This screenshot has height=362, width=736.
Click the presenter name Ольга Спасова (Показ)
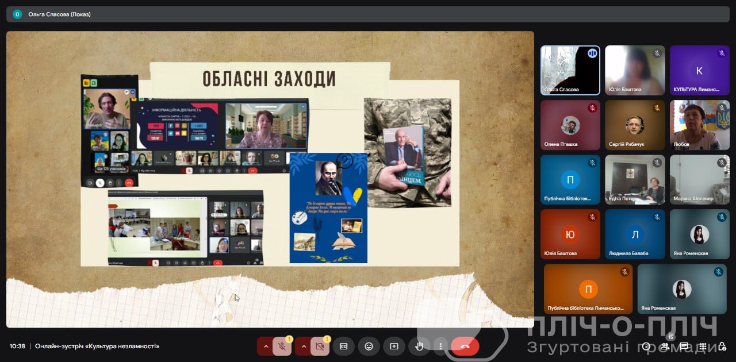point(59,14)
